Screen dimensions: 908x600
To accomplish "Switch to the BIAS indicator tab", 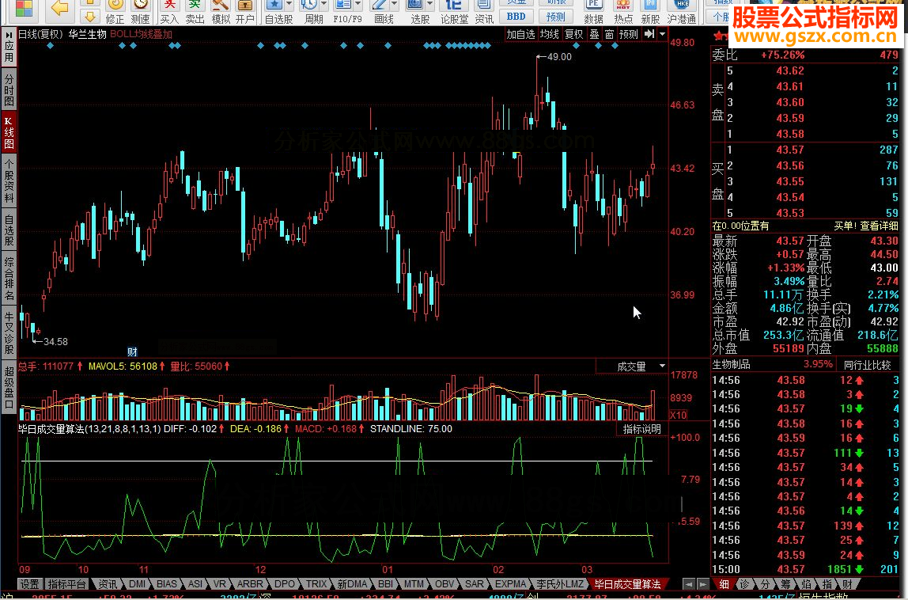I will coord(167,583).
